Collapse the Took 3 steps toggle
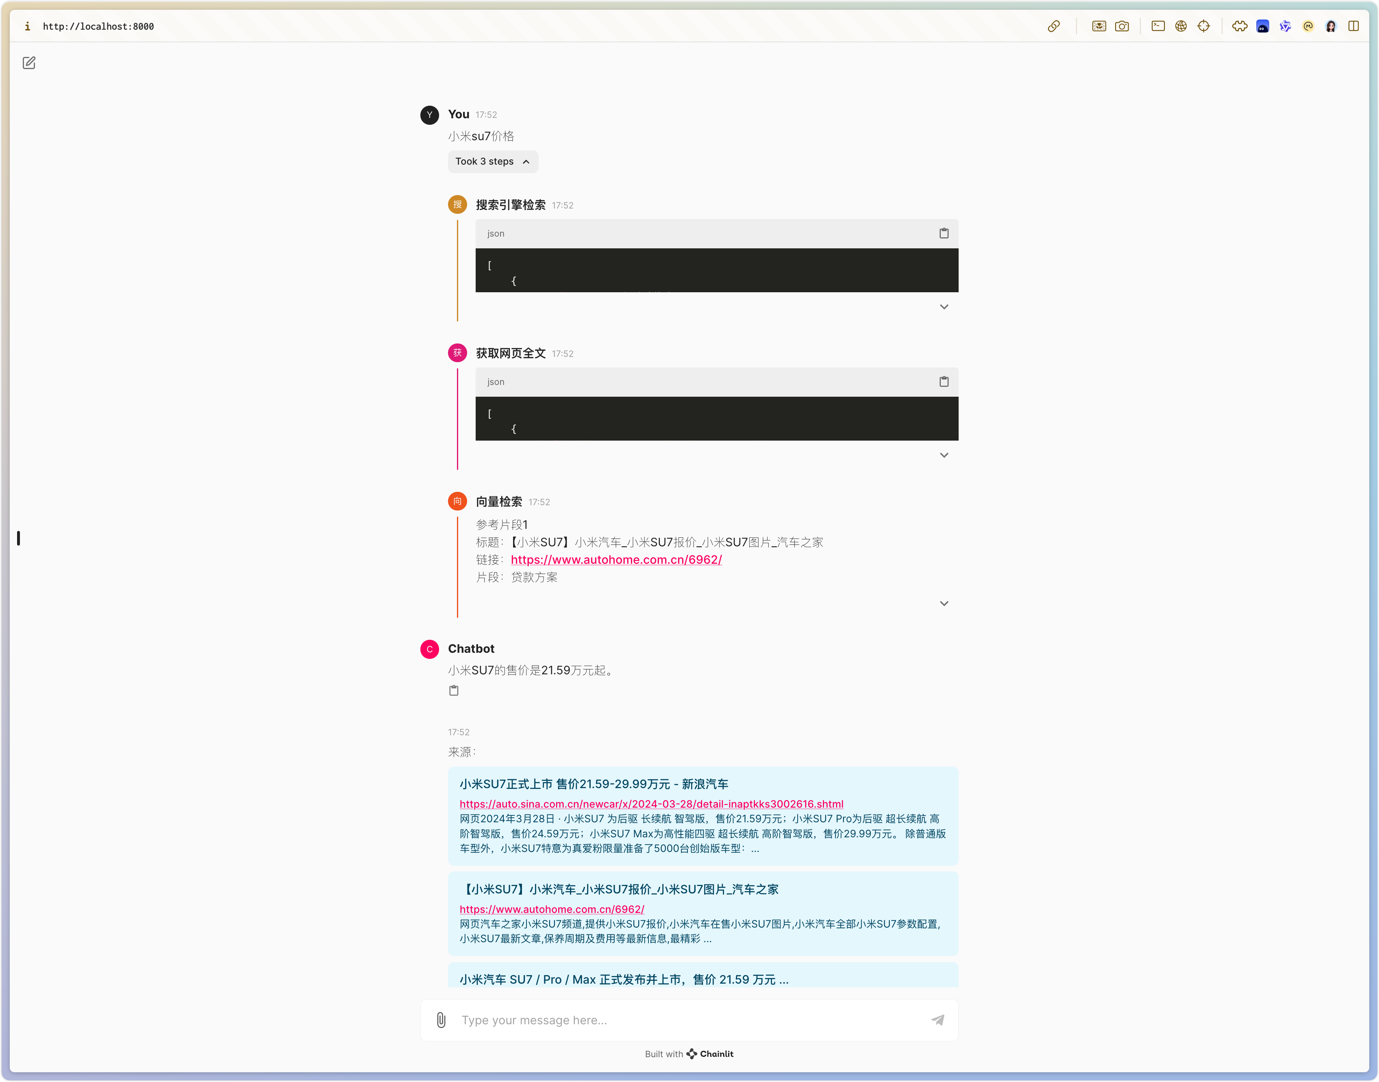Screen dimensions: 1379x1082 pyautogui.click(x=493, y=161)
